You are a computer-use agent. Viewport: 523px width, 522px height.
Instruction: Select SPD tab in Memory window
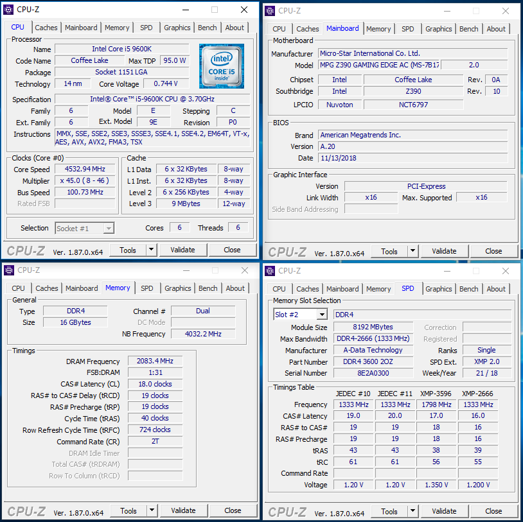[146, 288]
